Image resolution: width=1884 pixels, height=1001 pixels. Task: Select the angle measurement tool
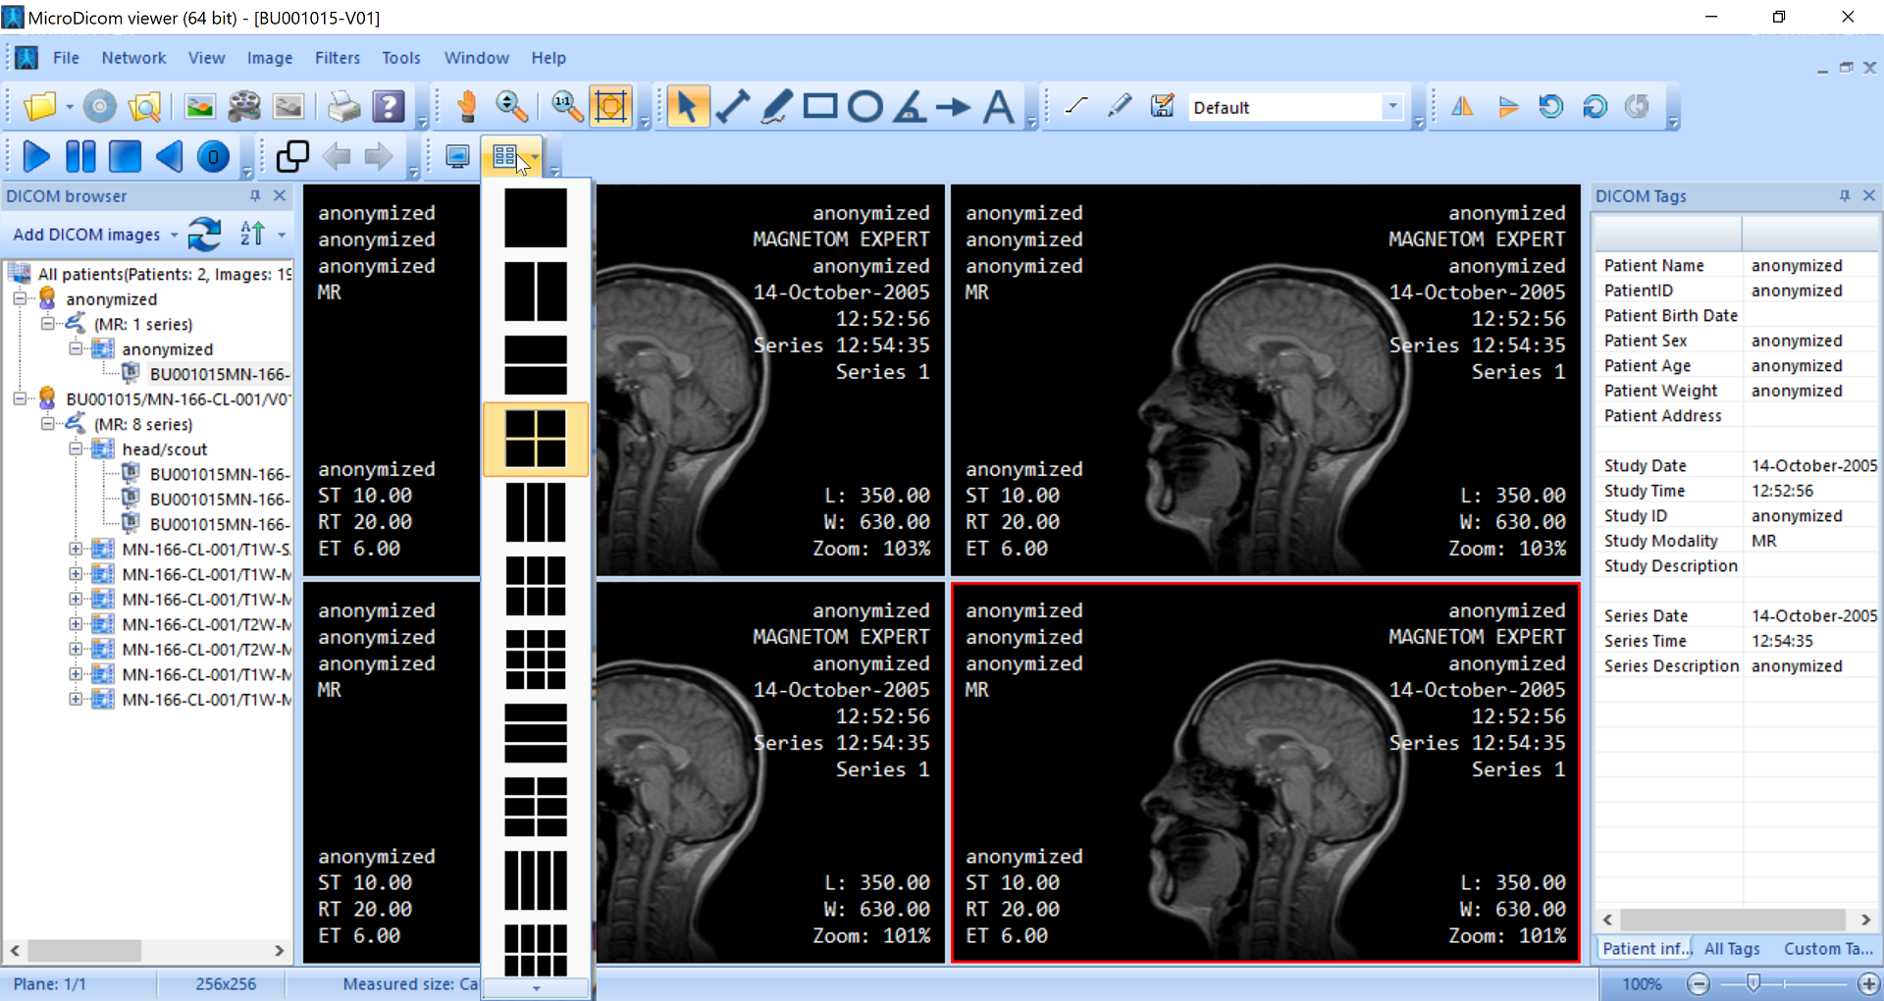[x=910, y=108]
